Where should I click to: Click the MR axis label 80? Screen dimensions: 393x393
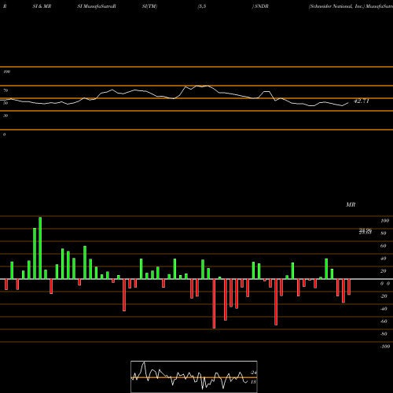(384, 233)
